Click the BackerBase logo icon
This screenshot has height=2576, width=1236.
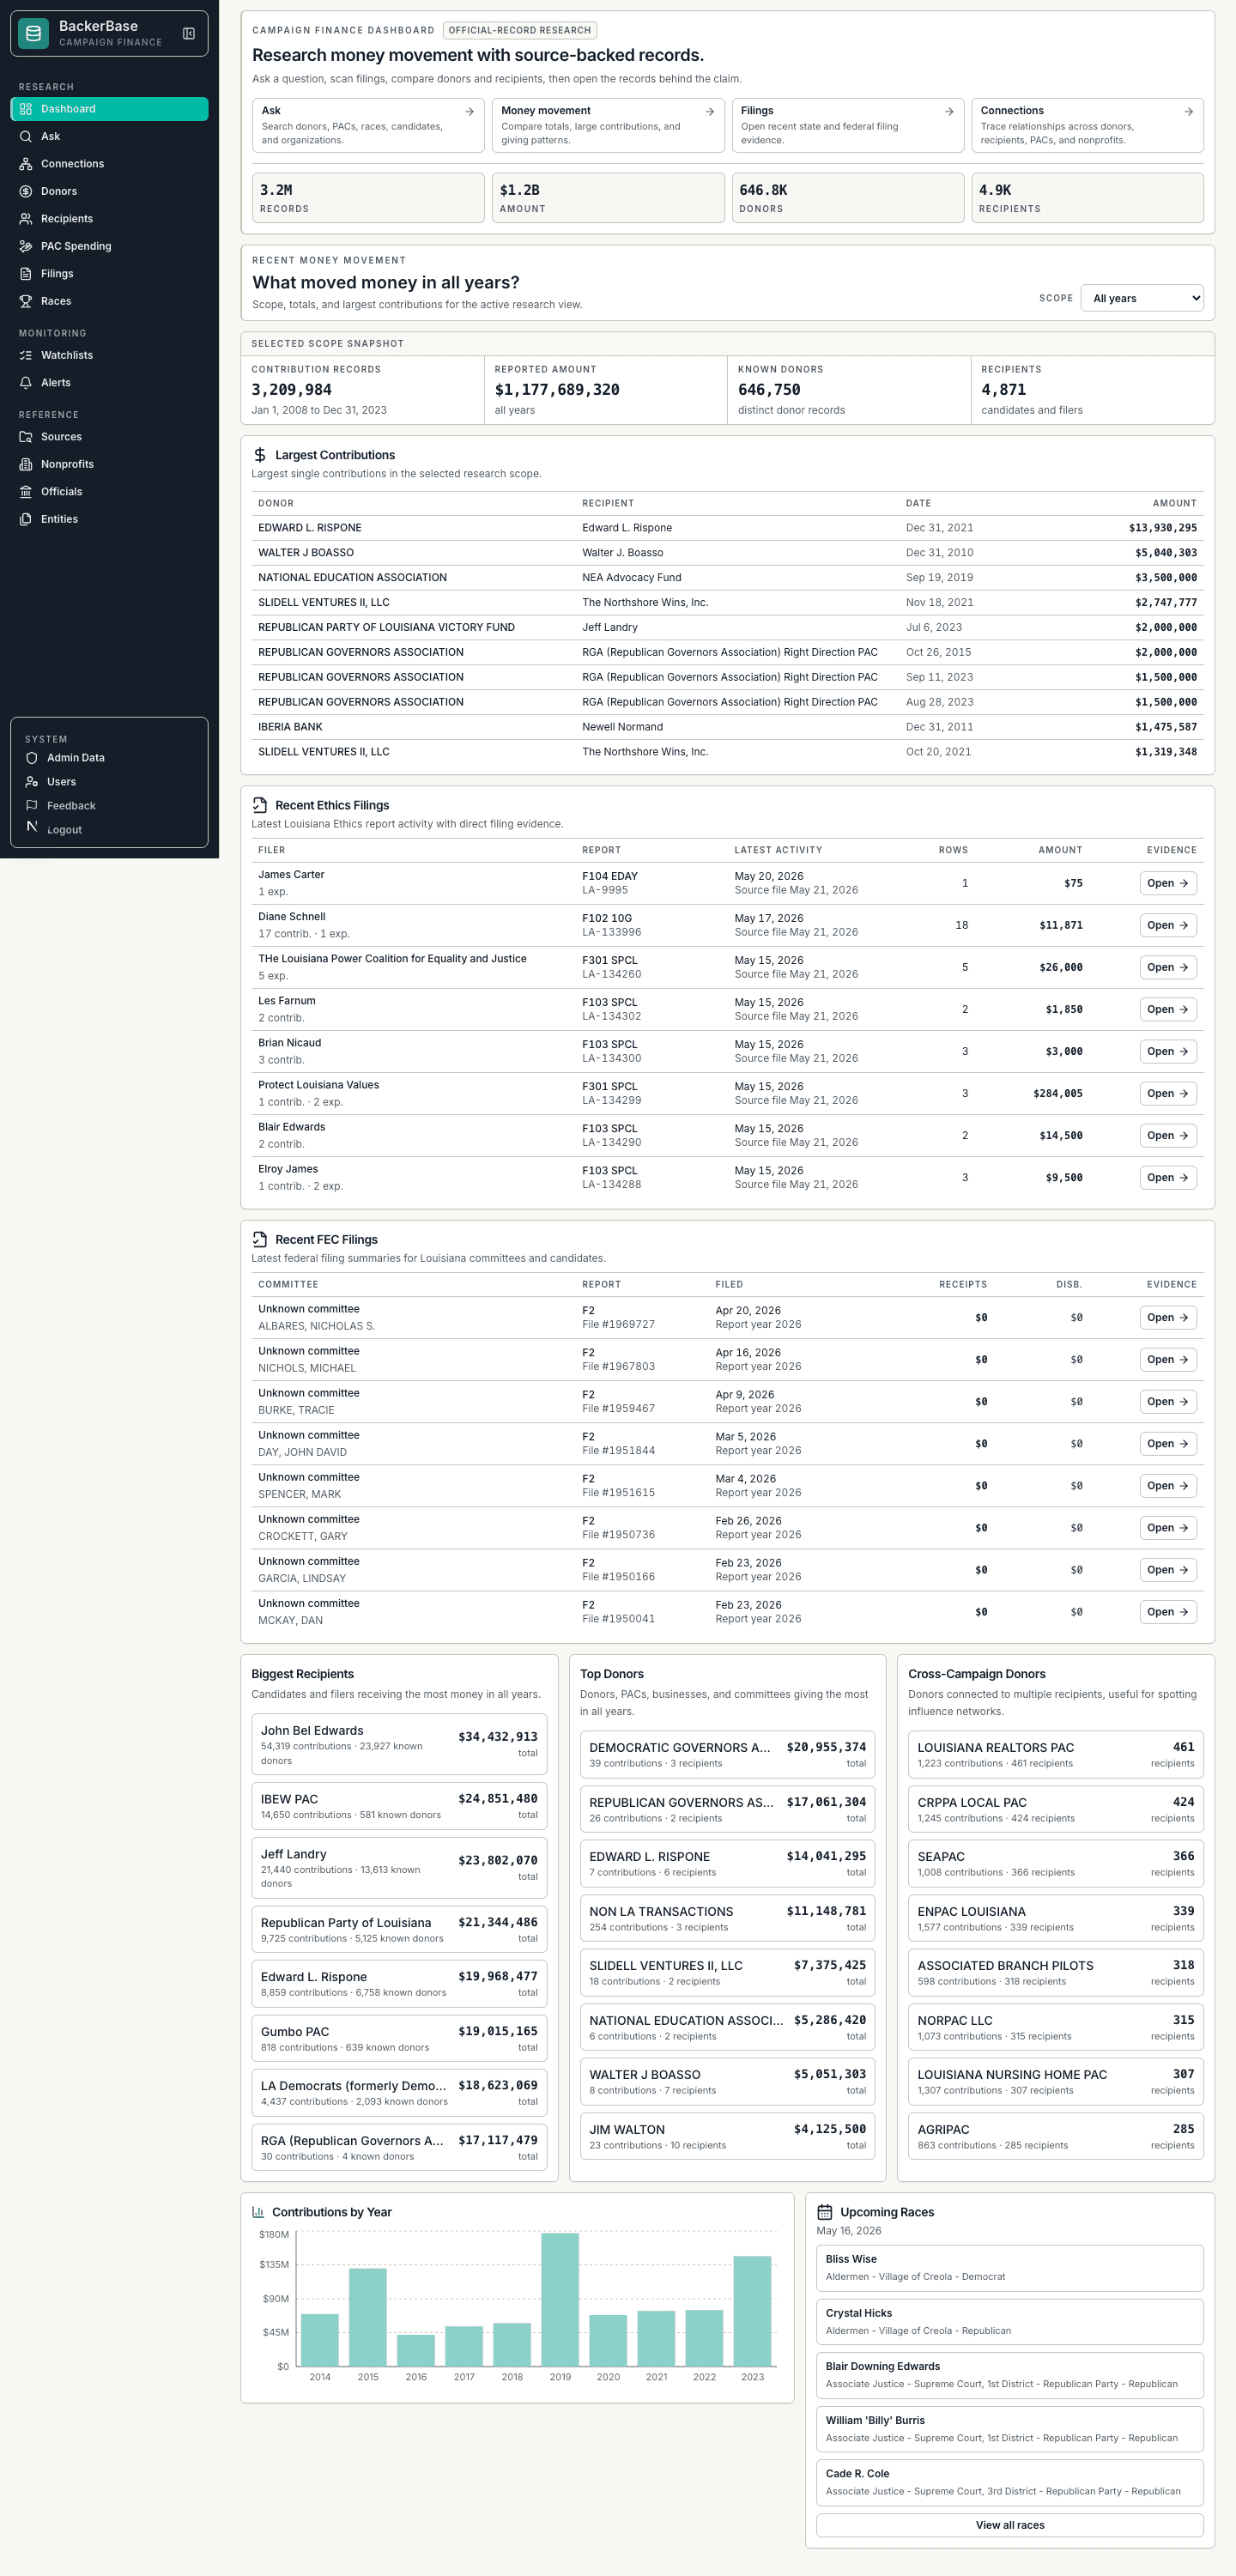33,34
